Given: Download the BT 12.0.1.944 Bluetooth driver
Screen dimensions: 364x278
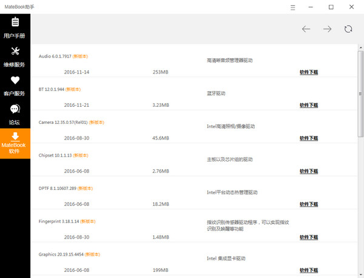Looking at the screenshot, I should (308, 105).
